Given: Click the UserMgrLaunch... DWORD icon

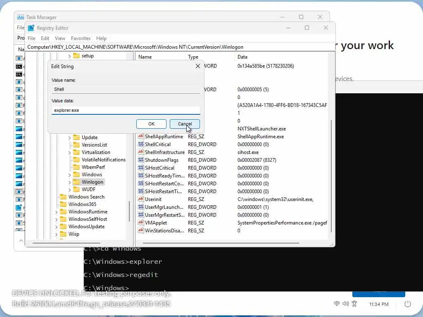Looking at the screenshot, I should (x=140, y=207).
